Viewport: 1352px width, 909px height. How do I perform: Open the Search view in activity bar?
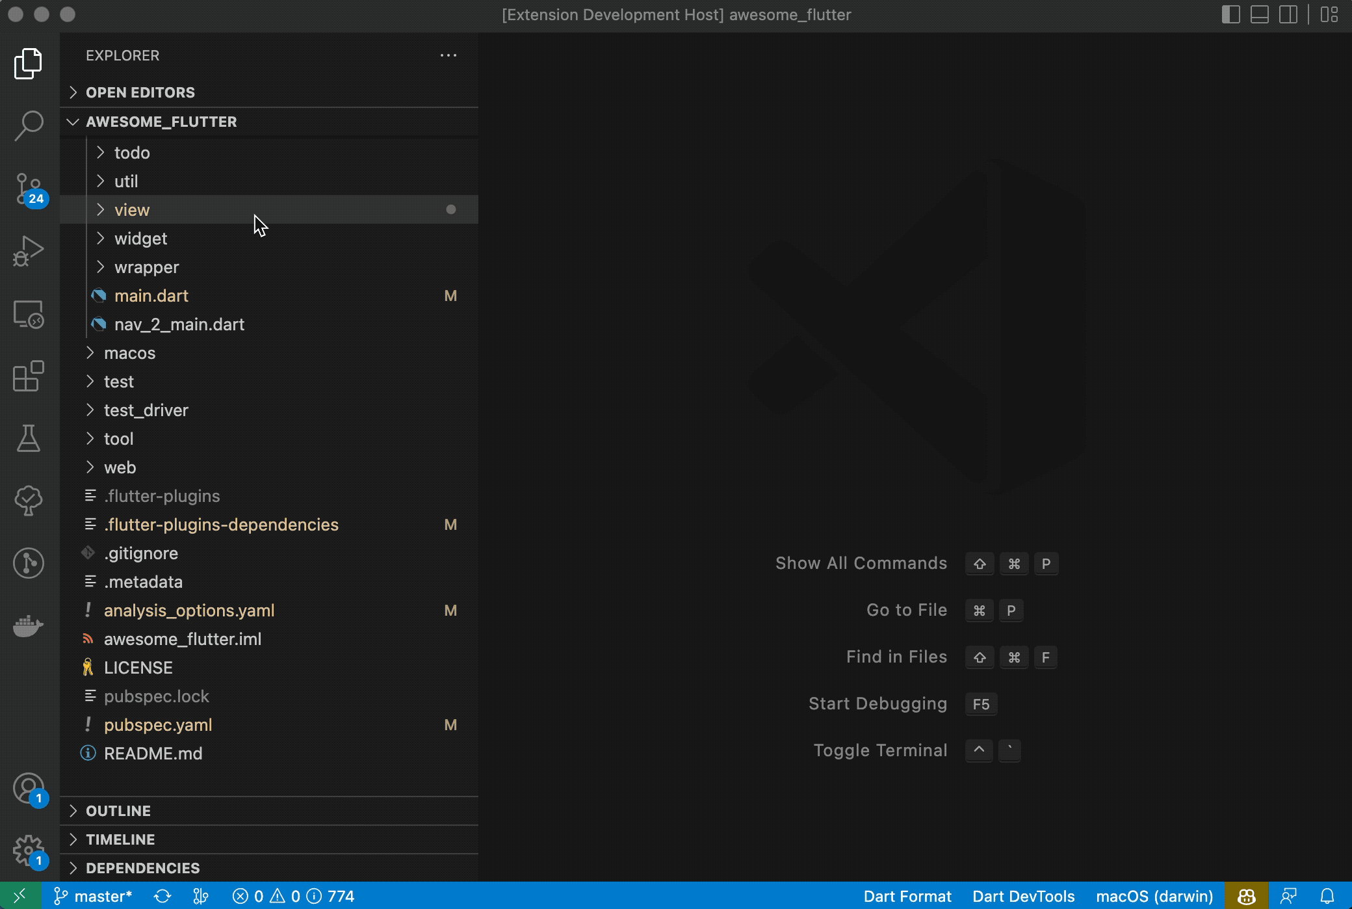[29, 125]
